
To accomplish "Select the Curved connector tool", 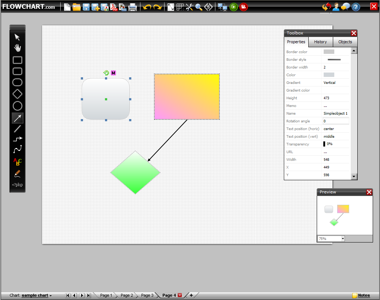I will [17, 149].
